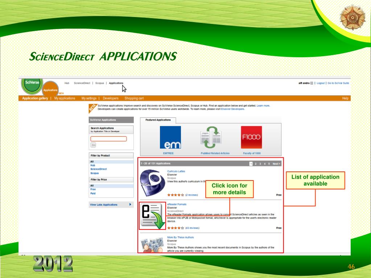Click the Curriculo Lattes application icon
The height and width of the screenshot is (278, 371).
tap(153, 183)
